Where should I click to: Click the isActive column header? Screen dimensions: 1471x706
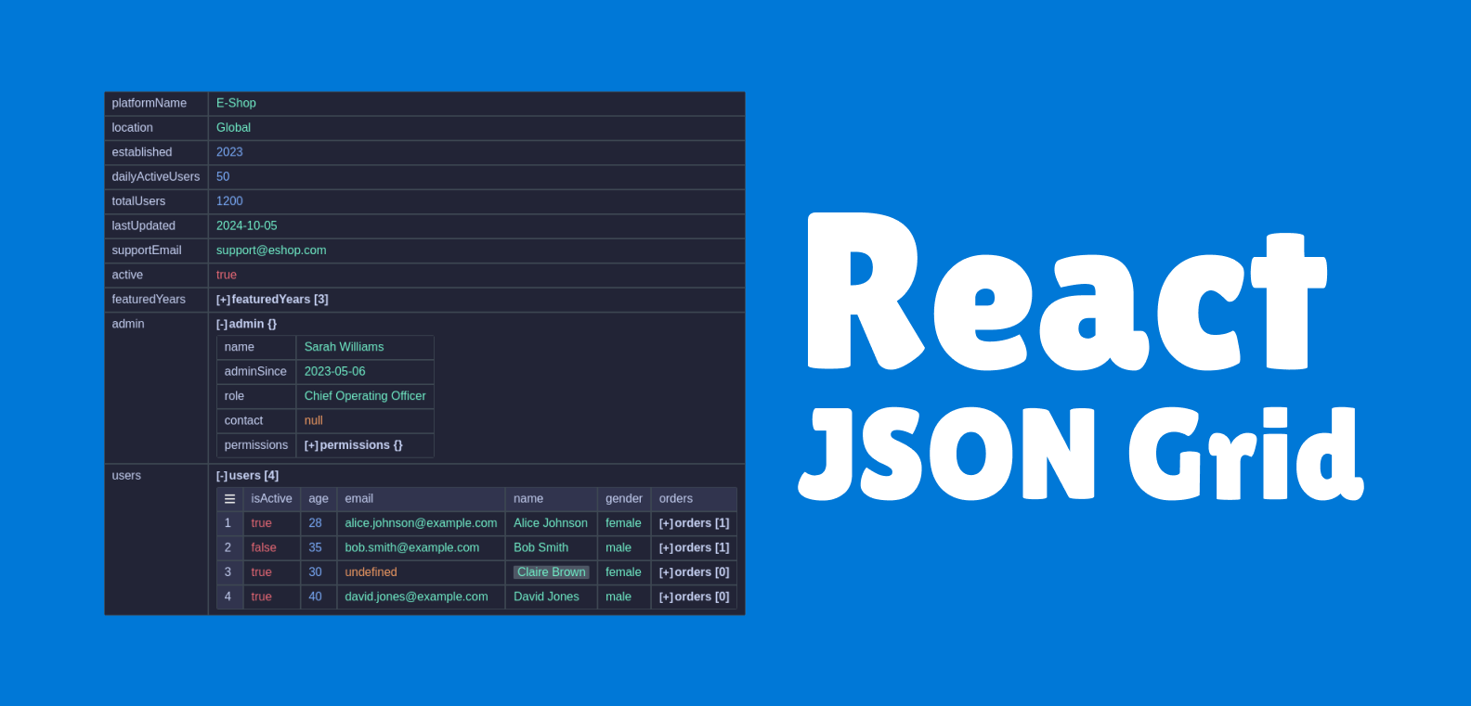click(271, 499)
